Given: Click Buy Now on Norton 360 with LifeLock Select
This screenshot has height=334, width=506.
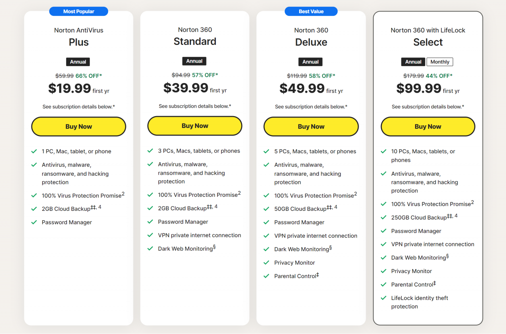Looking at the screenshot, I should pyautogui.click(x=428, y=127).
